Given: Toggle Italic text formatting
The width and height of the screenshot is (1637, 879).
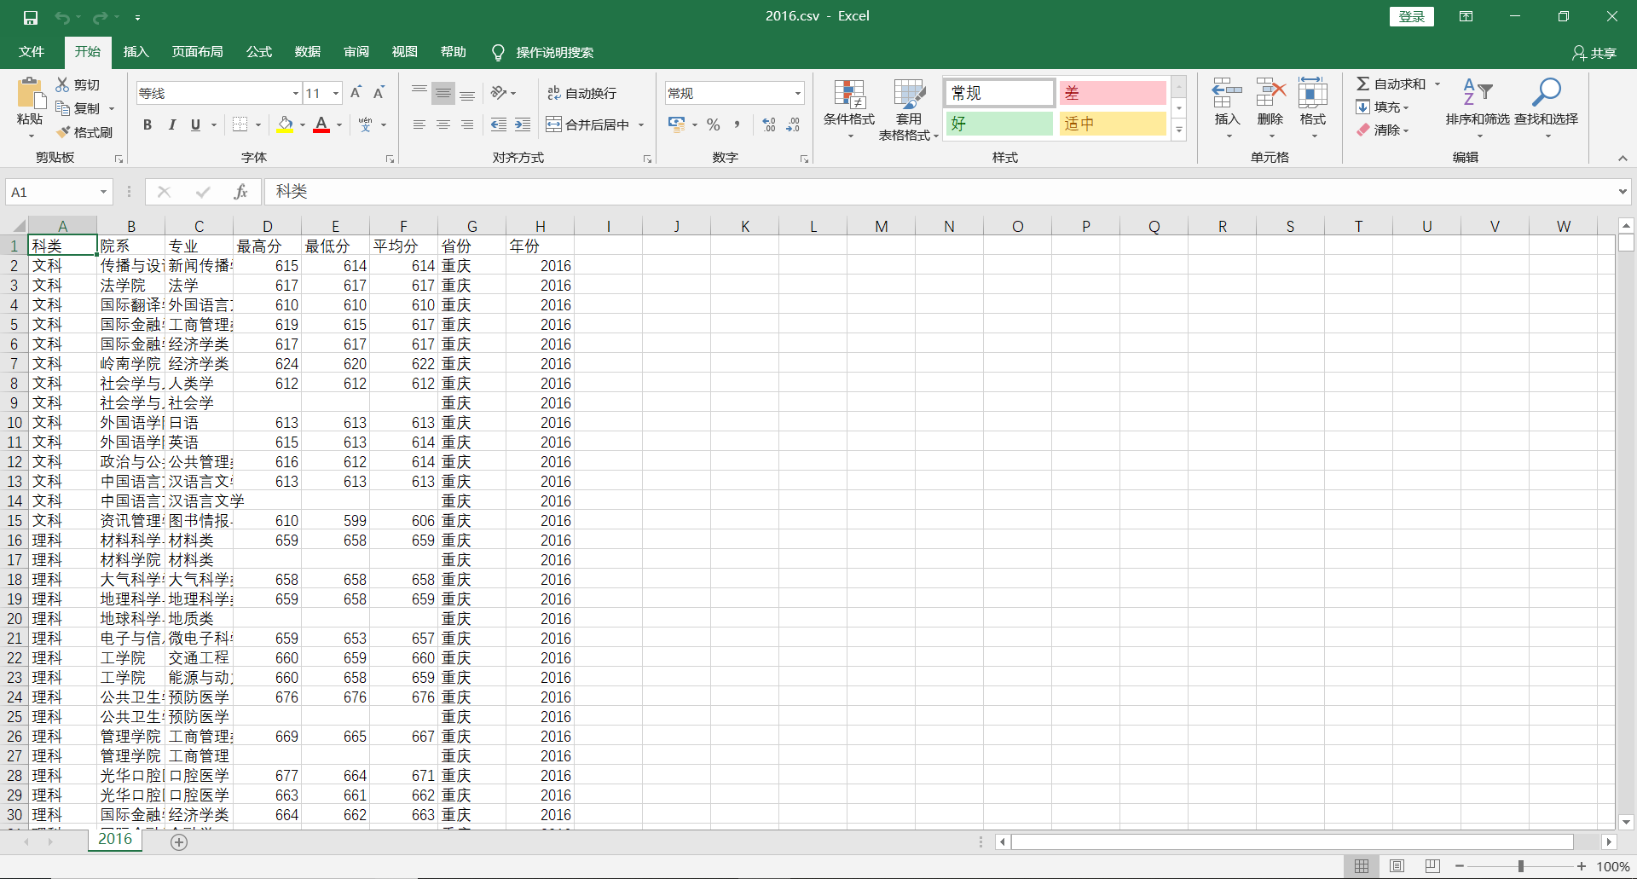Looking at the screenshot, I should click(171, 124).
